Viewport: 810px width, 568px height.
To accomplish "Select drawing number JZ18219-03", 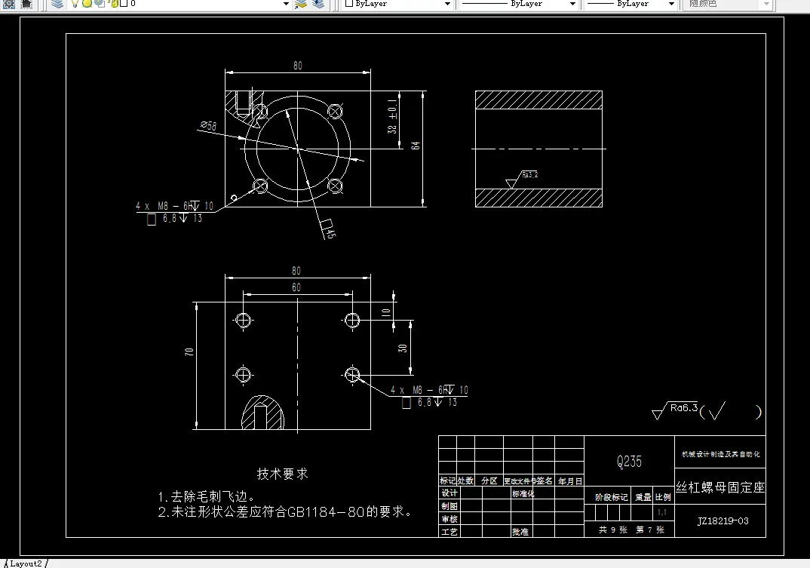I will (x=723, y=521).
